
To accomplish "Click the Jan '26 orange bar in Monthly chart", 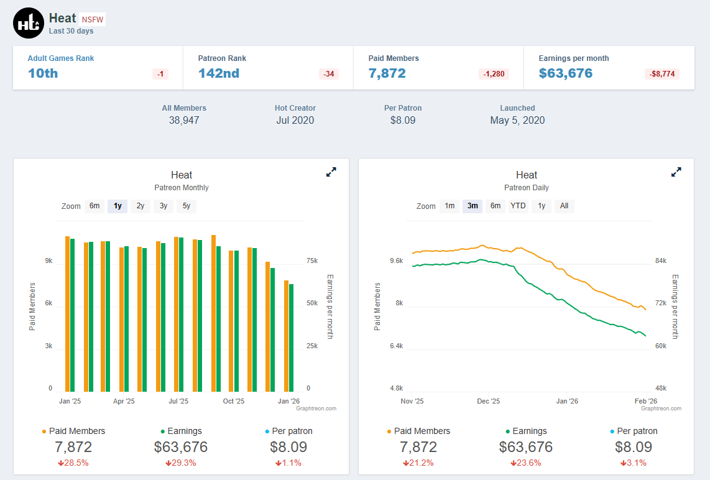I will click(286, 336).
